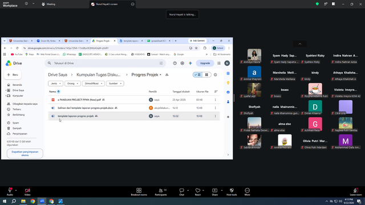
Task: Show folder details info icon in Drive
Action: [x=216, y=75]
